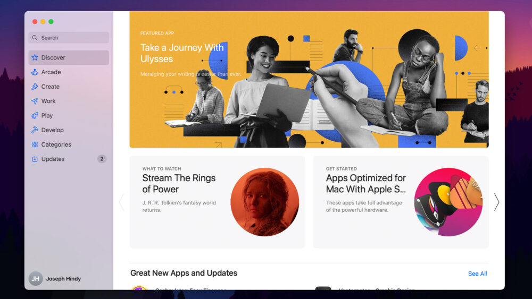The image size is (532, 299).
Task: Click the Updates count badge
Action: pos(102,159)
